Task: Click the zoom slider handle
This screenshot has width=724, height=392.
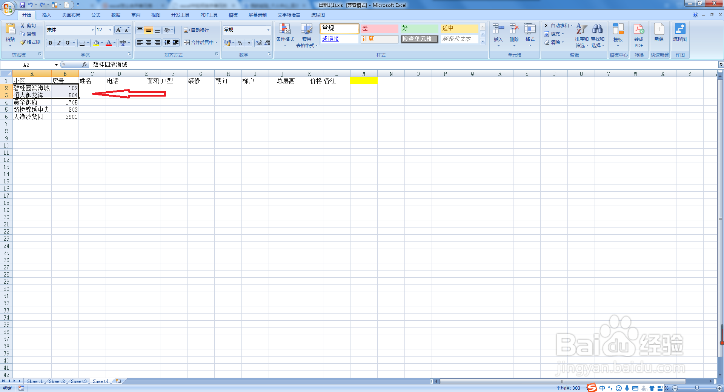Action: [697, 388]
